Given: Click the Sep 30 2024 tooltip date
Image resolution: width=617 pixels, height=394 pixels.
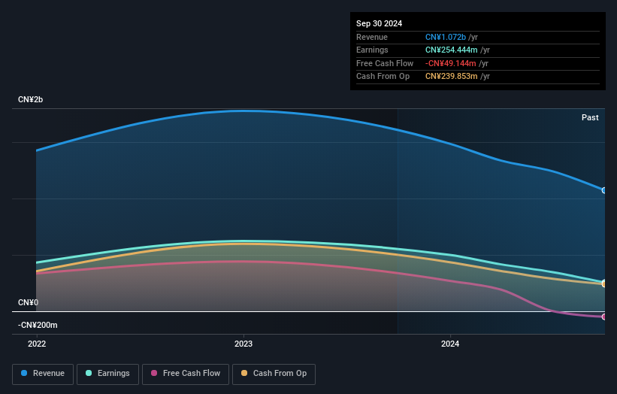Looking at the screenshot, I should tap(380, 23).
